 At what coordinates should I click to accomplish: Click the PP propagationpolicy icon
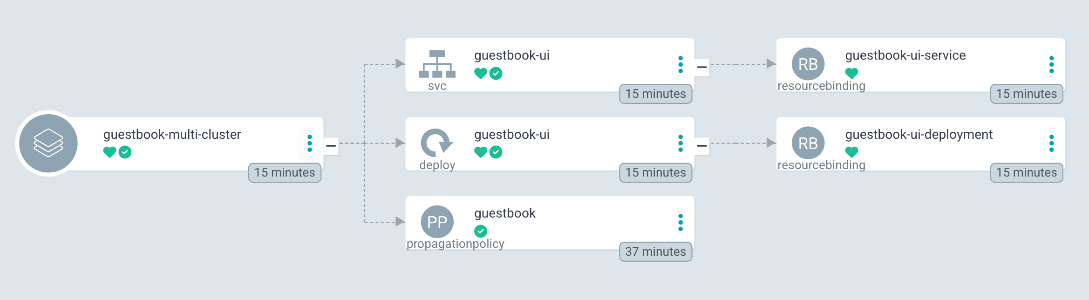pyautogui.click(x=437, y=222)
